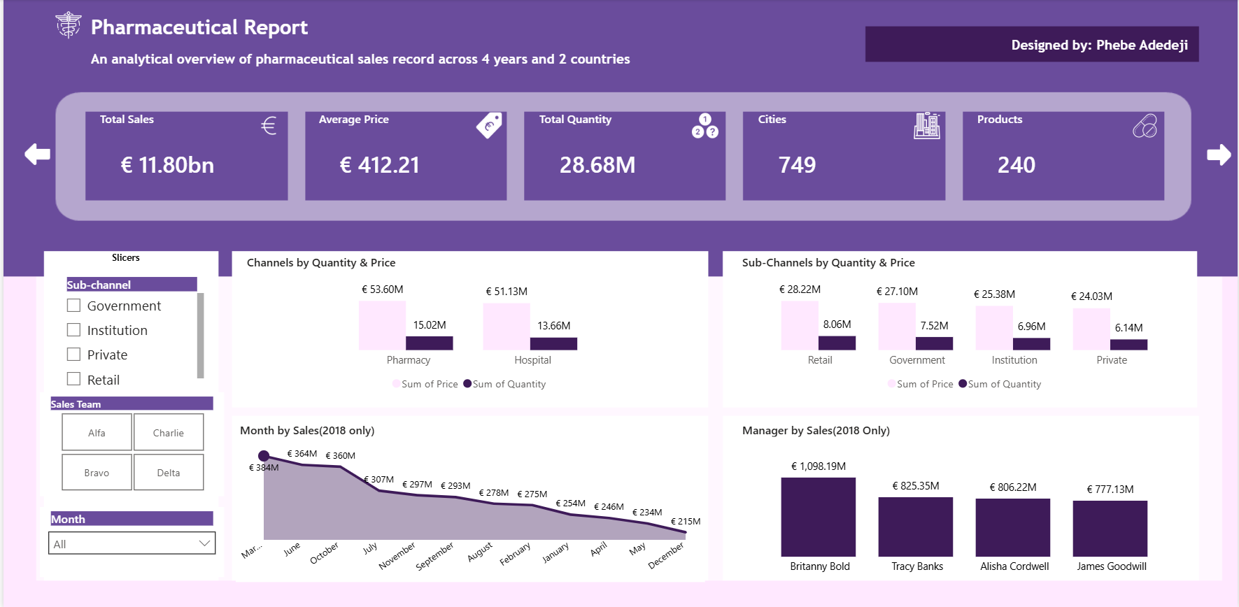Screen dimensions: 1239x607
Task: Click the James Goodwill sales bar
Action: point(1110,529)
